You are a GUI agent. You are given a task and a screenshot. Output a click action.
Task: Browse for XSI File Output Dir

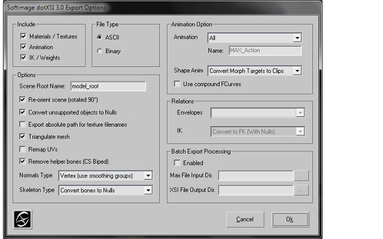(302, 190)
